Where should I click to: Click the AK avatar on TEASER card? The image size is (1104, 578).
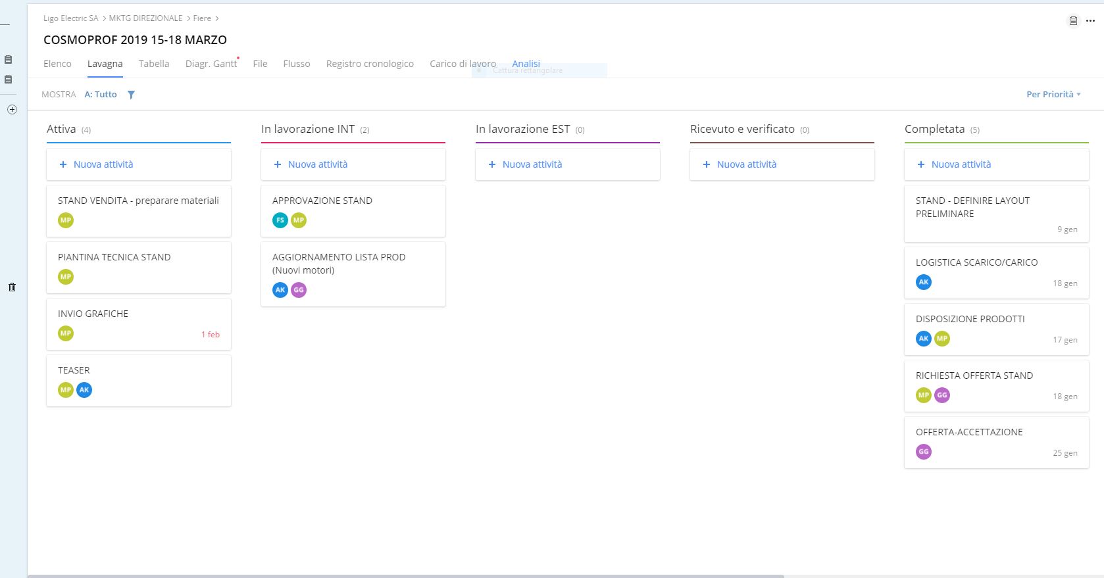84,390
